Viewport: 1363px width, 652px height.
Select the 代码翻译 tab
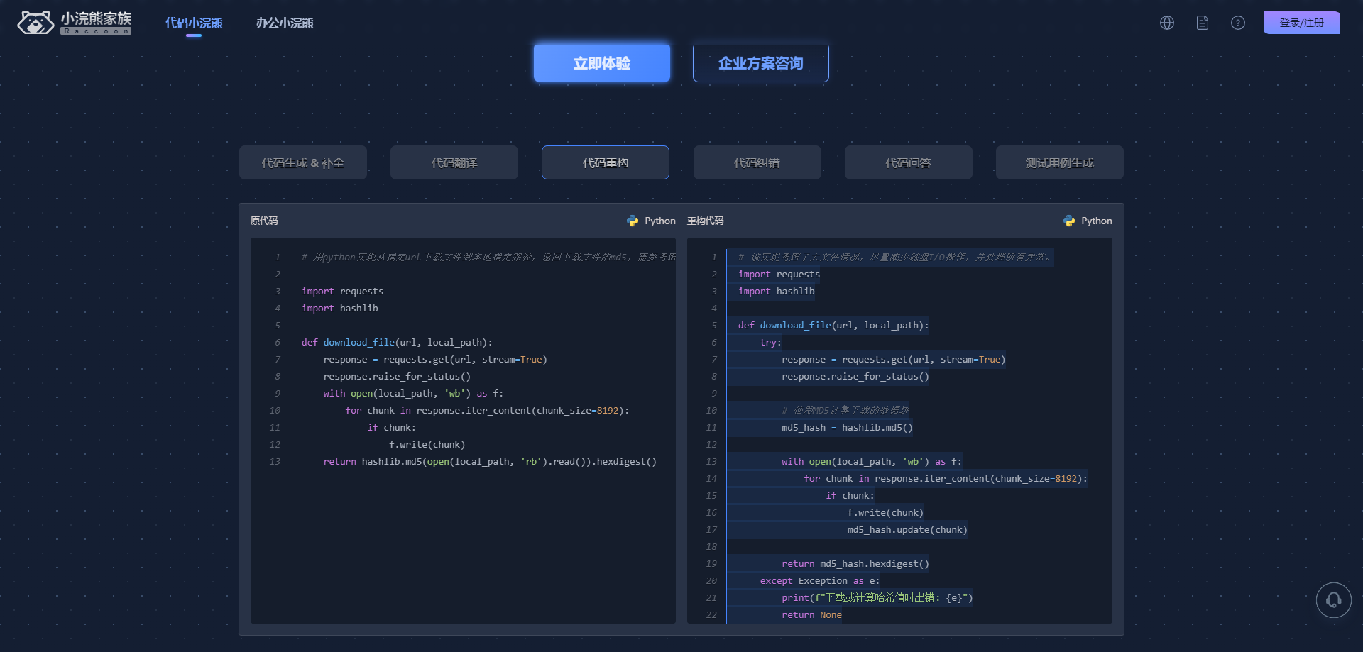coord(454,162)
